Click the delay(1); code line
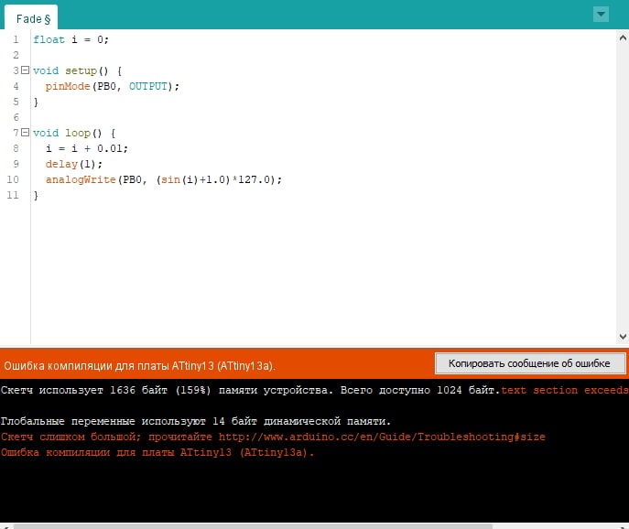The height and width of the screenshot is (529, 629). pos(73,164)
